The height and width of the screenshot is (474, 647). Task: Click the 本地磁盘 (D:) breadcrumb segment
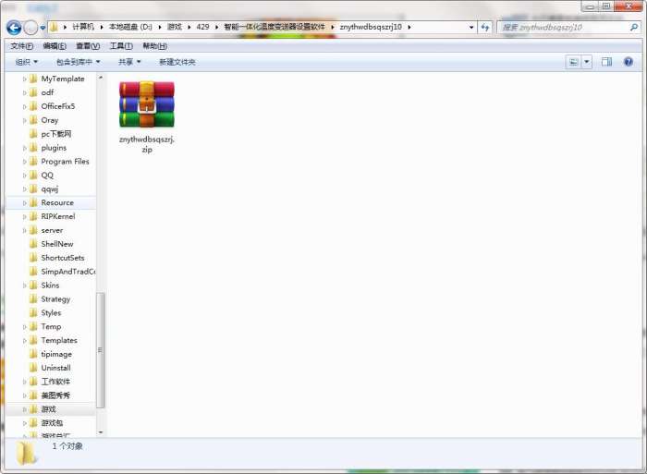point(130,27)
